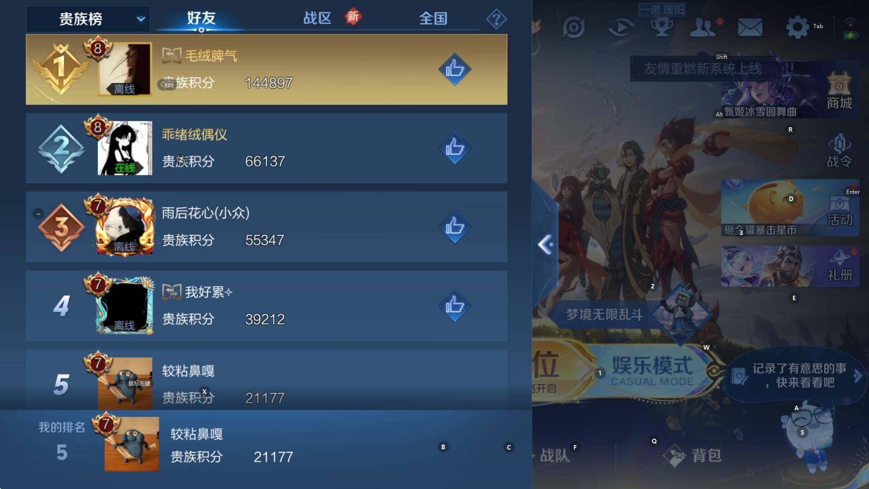Screen dimensions: 869x489
Task: Select the 好友 tab
Action: pos(201,18)
